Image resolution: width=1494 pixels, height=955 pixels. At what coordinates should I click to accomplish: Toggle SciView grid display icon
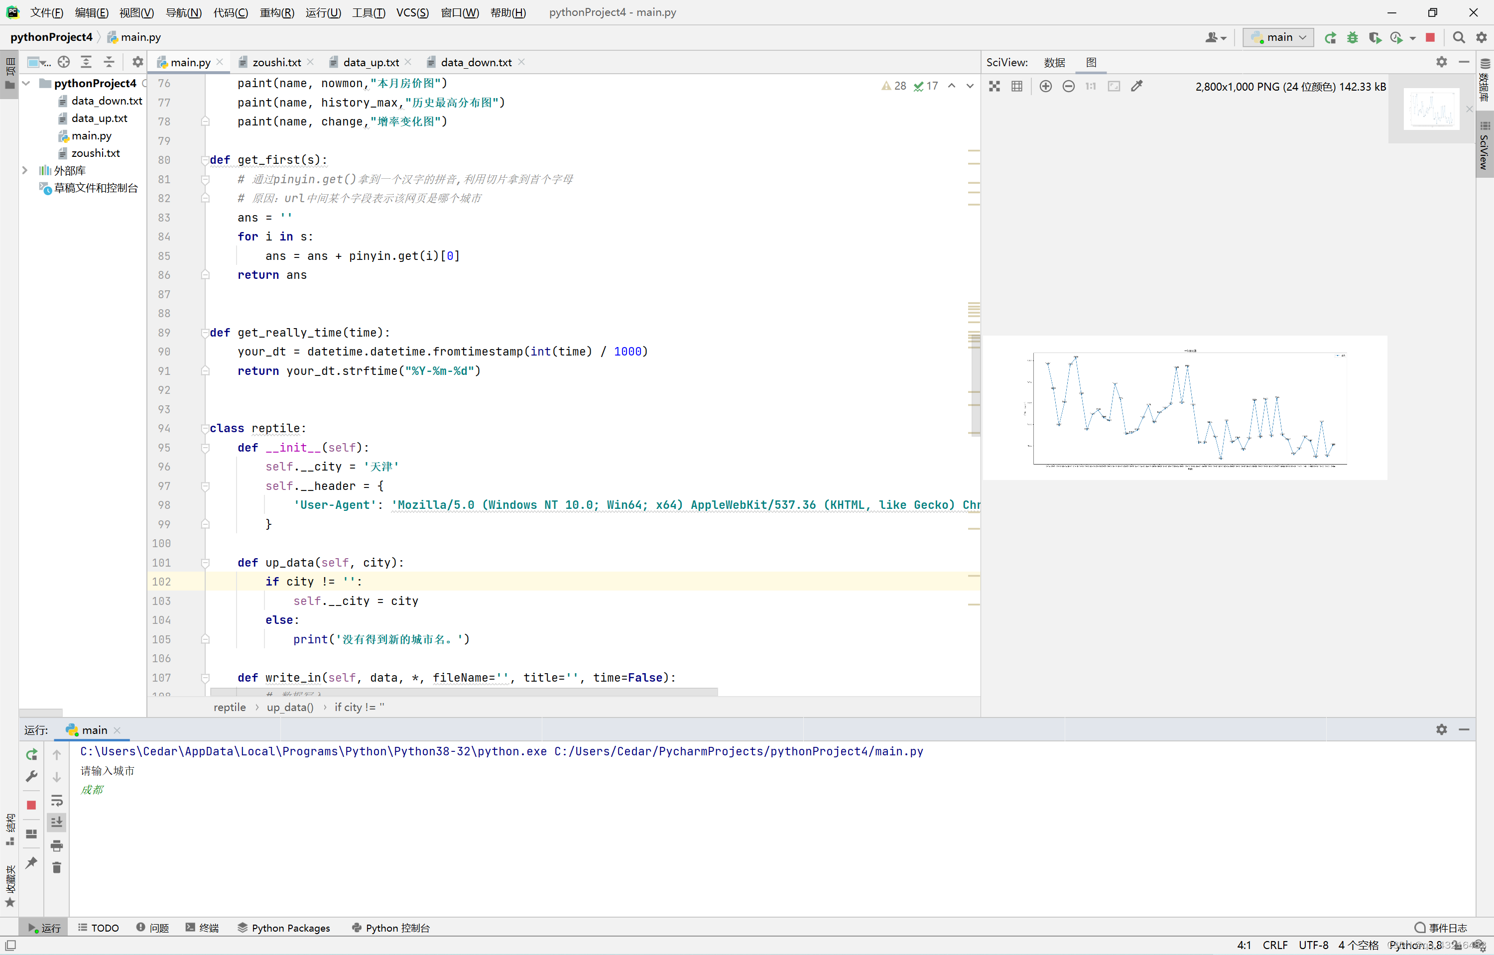[1016, 86]
